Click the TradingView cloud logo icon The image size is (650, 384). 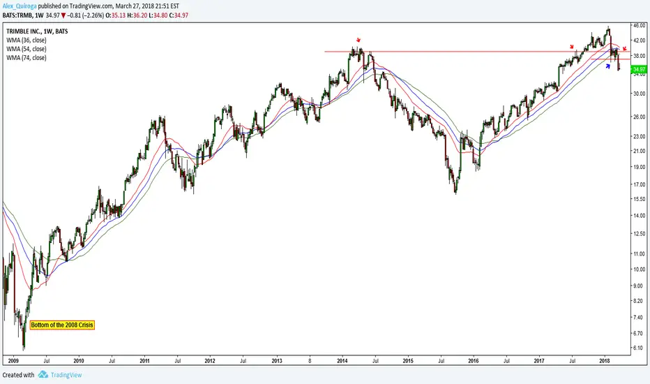pos(43,374)
